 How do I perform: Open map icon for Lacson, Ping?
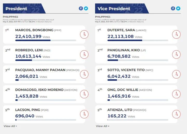[x=84, y=114]
